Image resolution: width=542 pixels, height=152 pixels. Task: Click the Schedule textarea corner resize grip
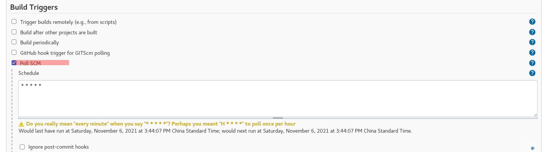coord(535,115)
